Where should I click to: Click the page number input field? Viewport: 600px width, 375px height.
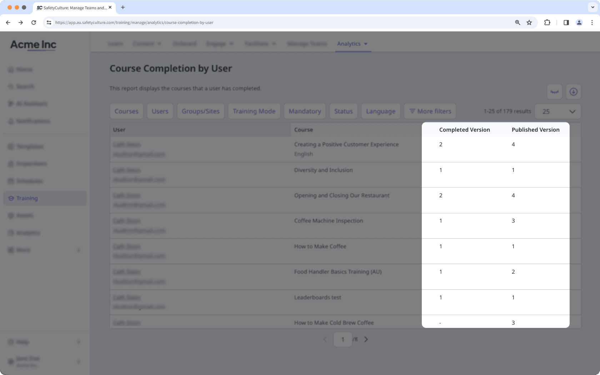click(x=342, y=339)
